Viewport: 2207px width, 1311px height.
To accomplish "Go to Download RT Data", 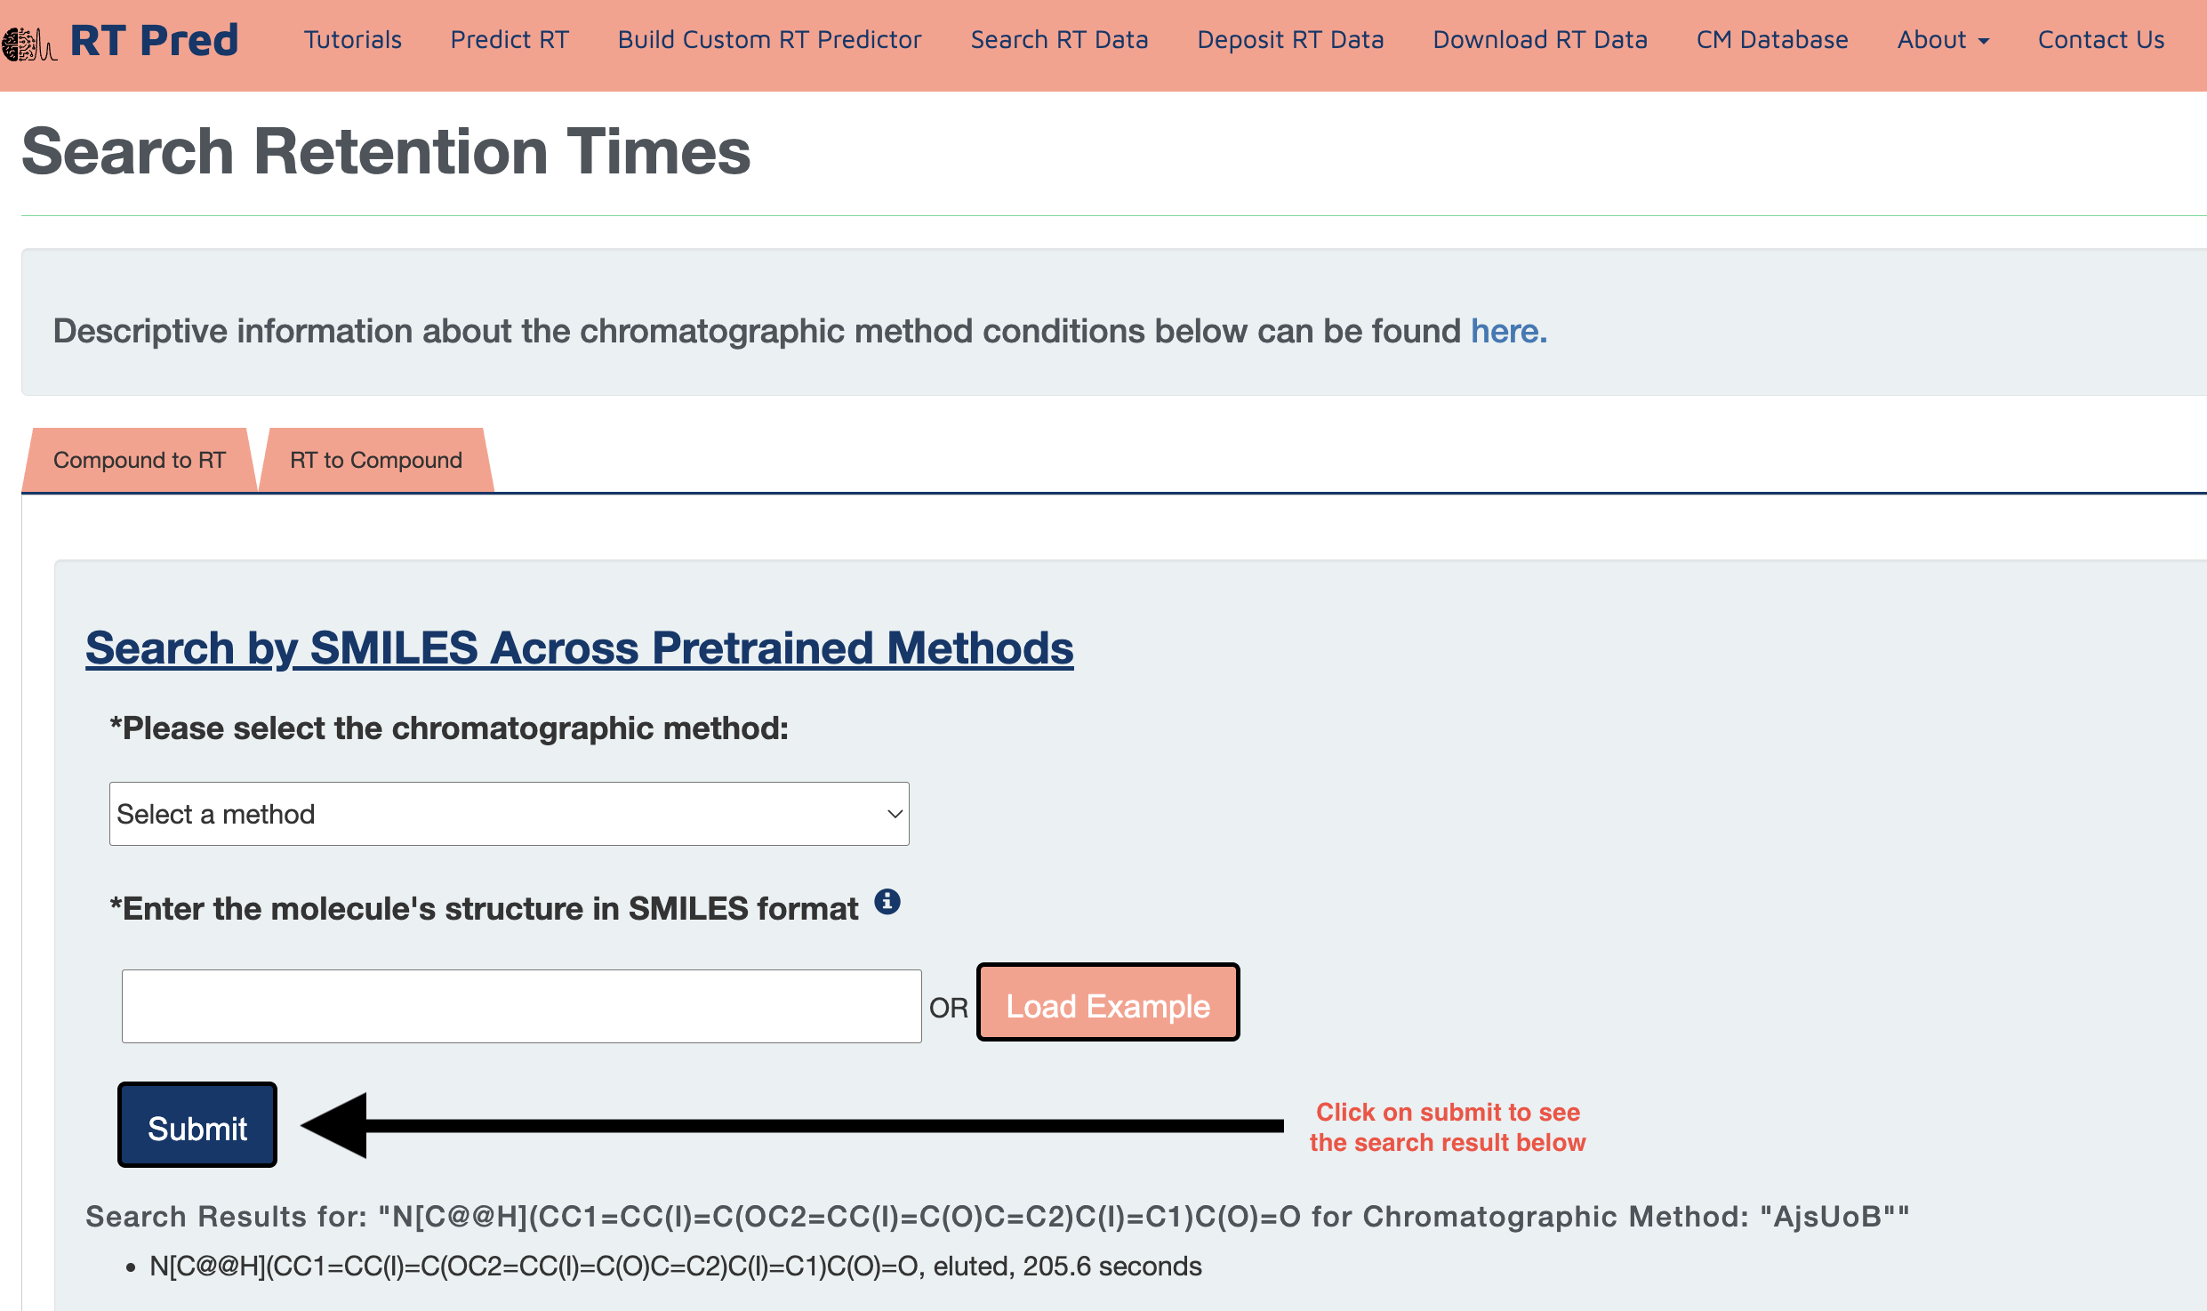I will [x=1539, y=40].
